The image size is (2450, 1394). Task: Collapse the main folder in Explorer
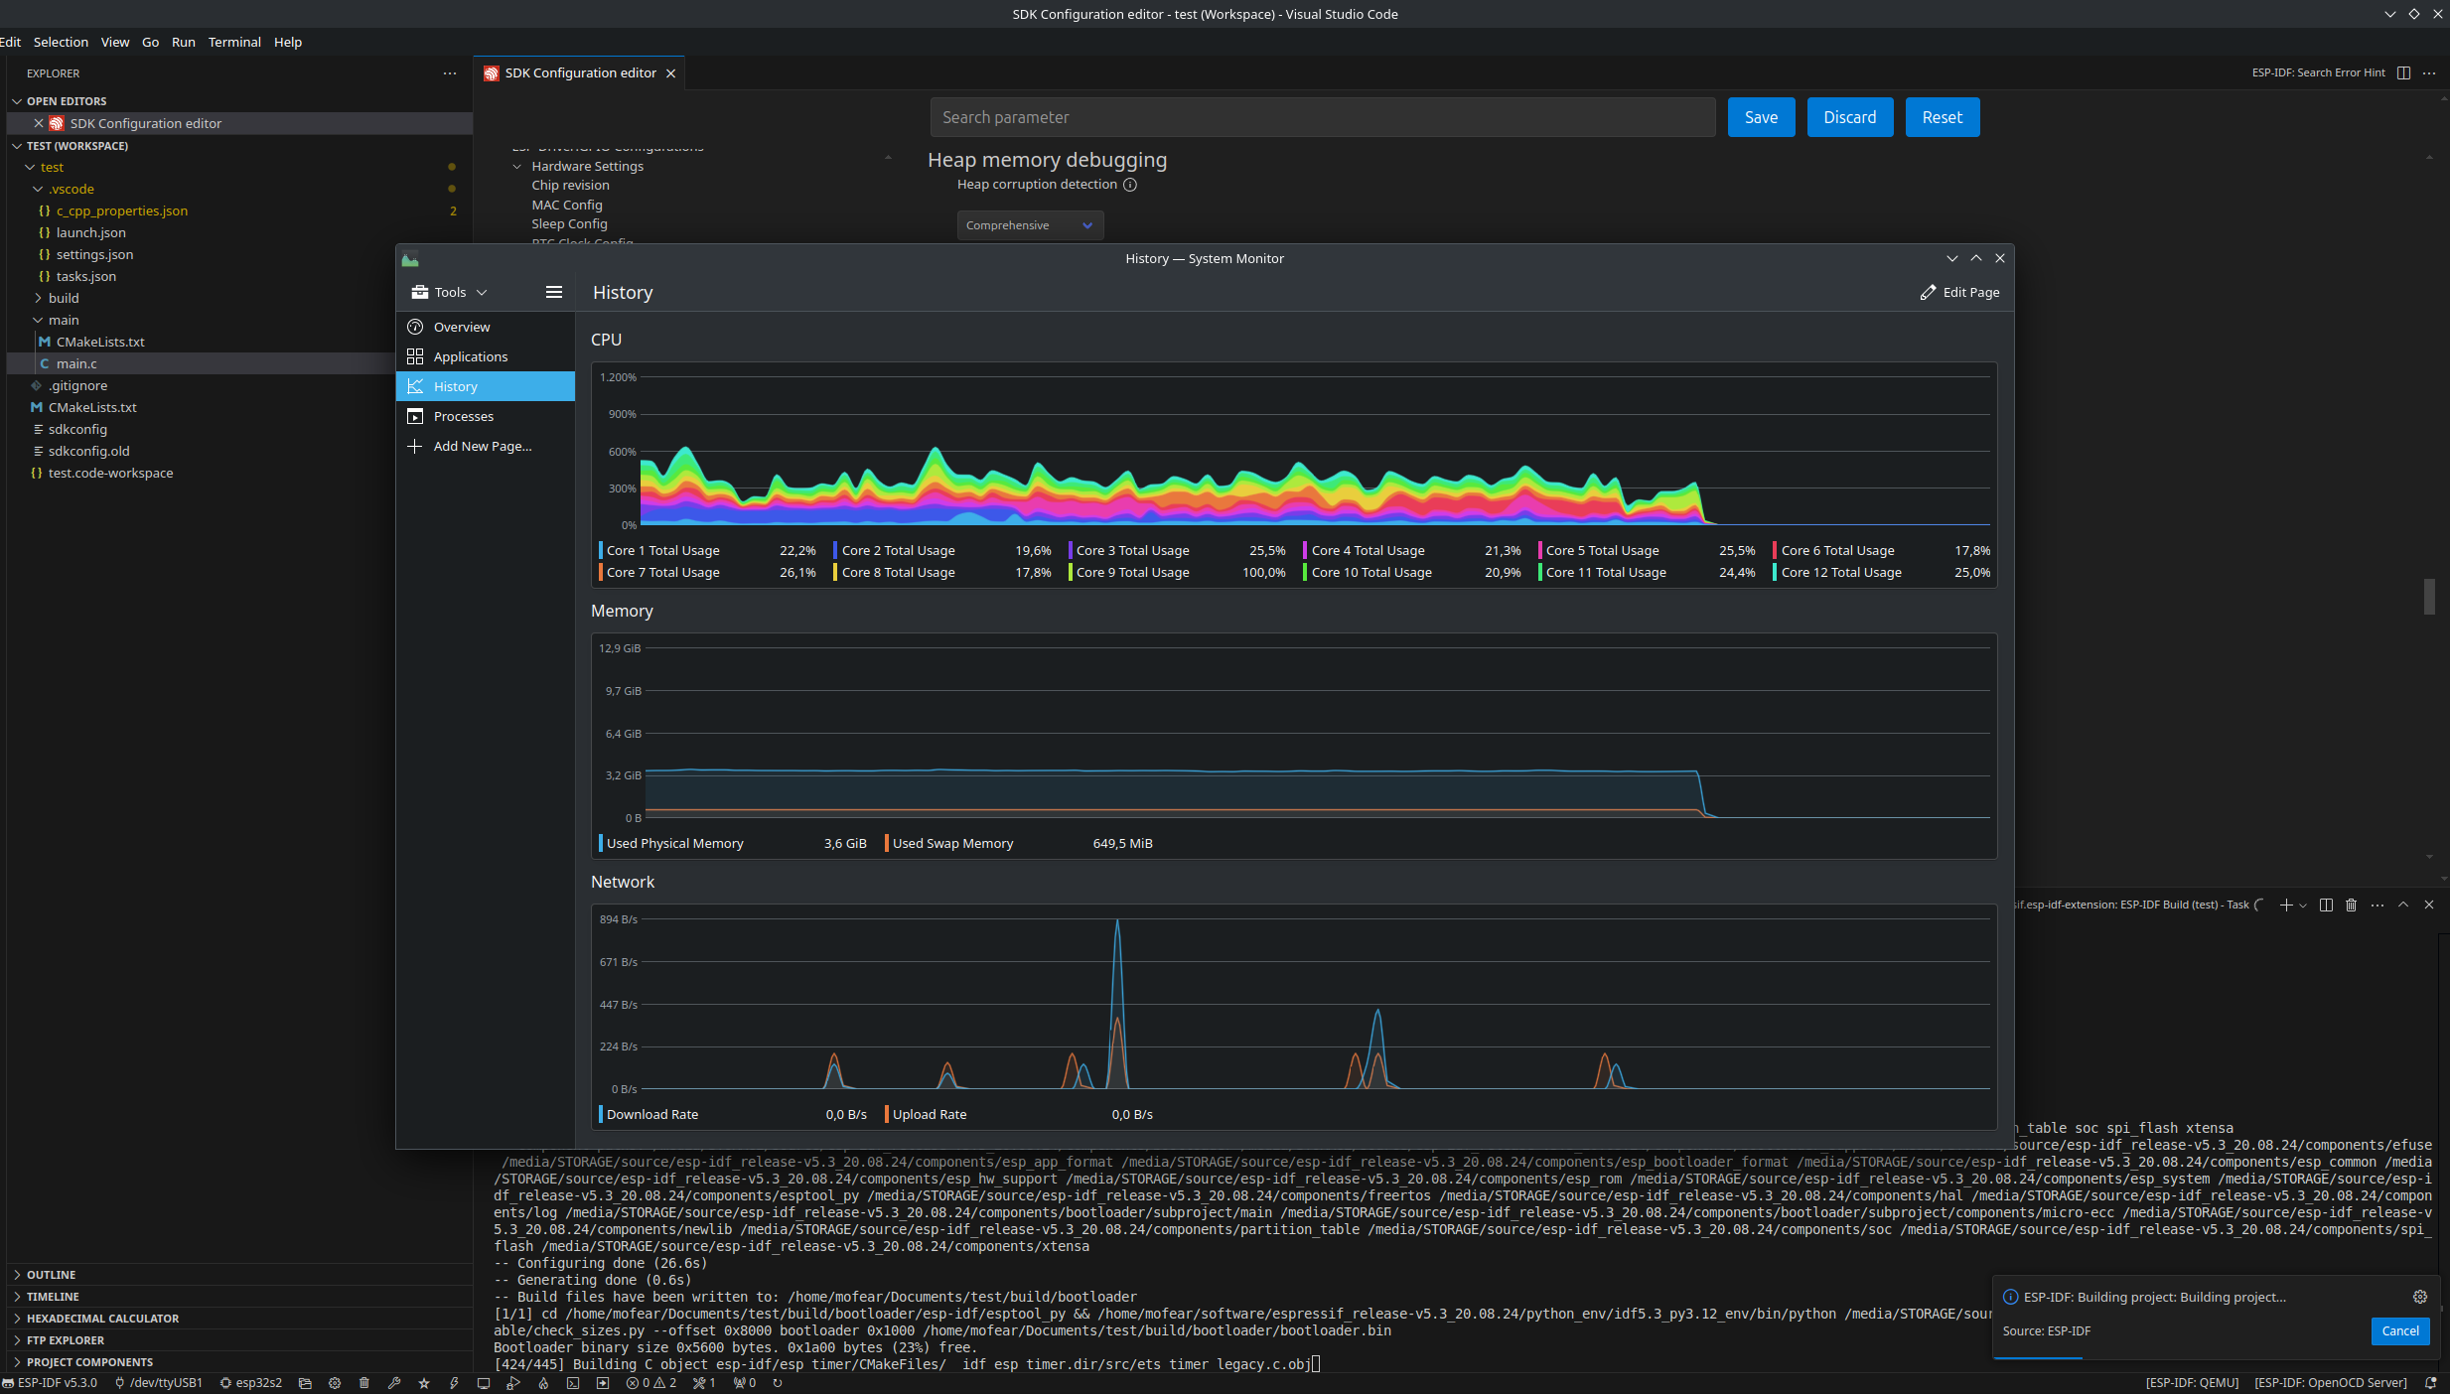coord(64,320)
